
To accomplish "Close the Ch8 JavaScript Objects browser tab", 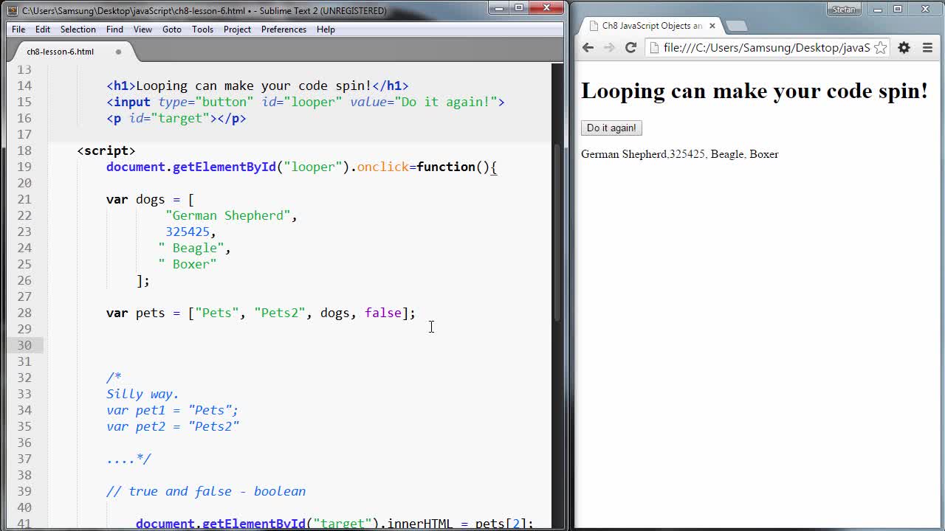I will coord(712,25).
